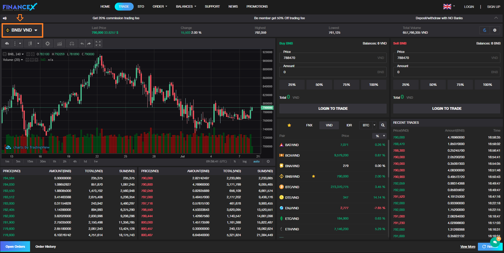Toggle percent scale on chart
Image resolution: width=504 pixels, height=253 pixels.
(x=235, y=161)
